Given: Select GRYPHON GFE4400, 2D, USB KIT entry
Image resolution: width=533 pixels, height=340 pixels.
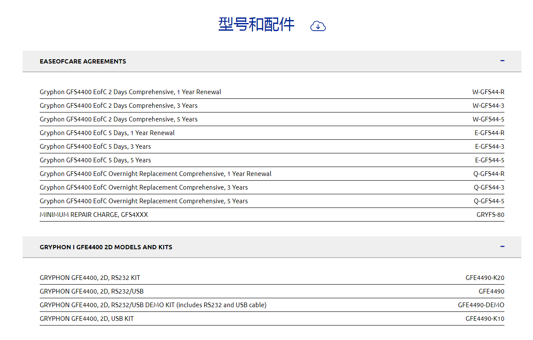Looking at the screenshot, I should coord(87,319).
